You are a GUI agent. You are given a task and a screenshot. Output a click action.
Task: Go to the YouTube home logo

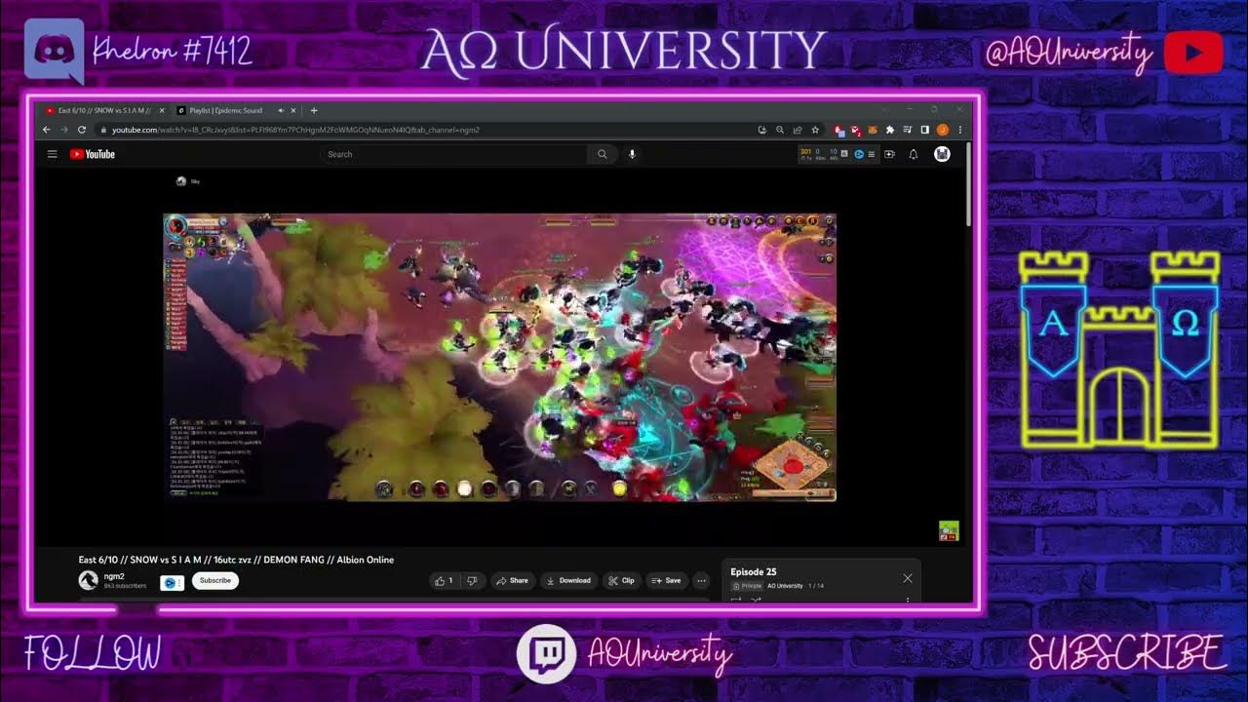pos(93,154)
